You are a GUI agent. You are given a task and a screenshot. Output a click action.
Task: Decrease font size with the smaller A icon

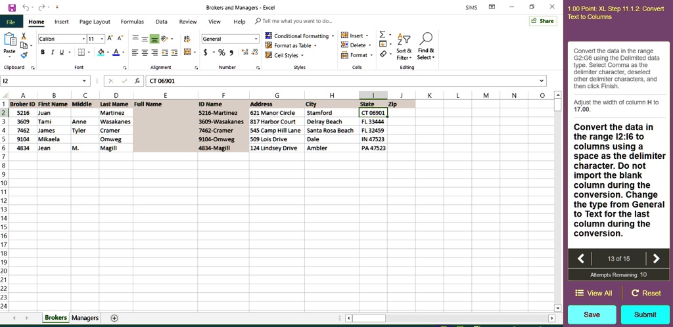(x=121, y=39)
